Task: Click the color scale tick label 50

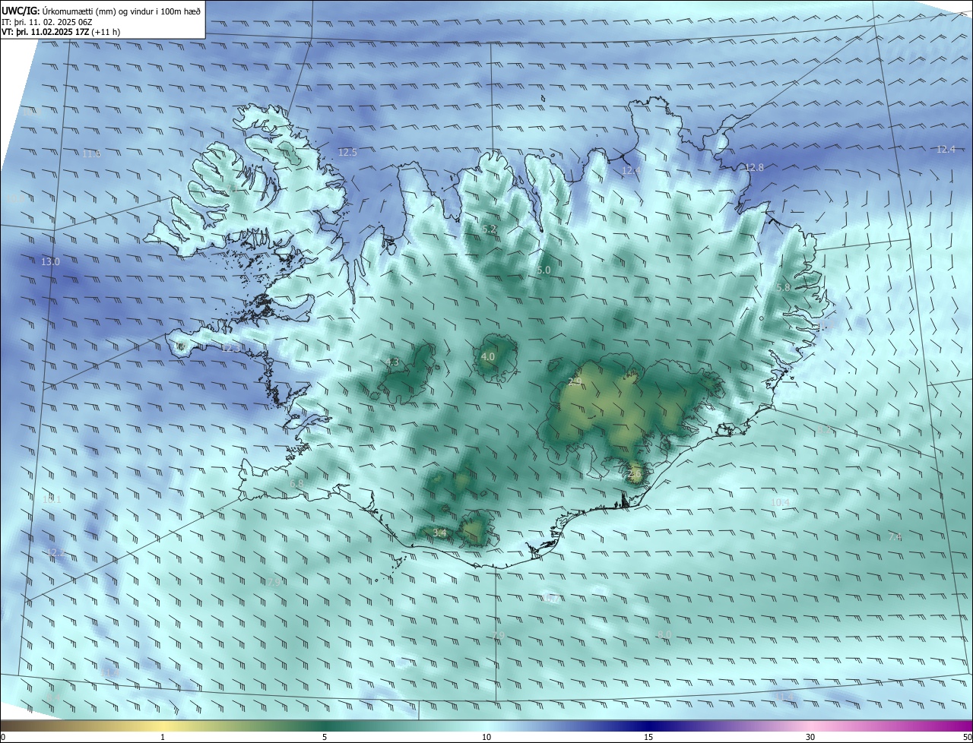Action: [x=967, y=738]
